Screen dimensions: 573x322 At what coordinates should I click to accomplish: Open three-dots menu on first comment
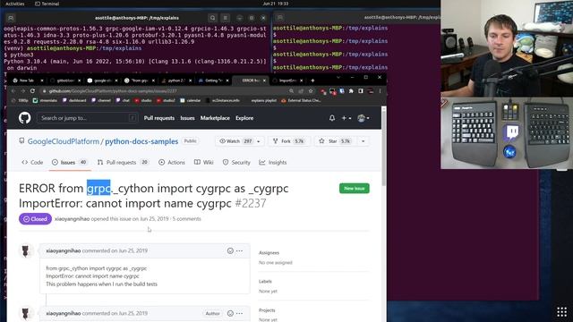pos(239,250)
